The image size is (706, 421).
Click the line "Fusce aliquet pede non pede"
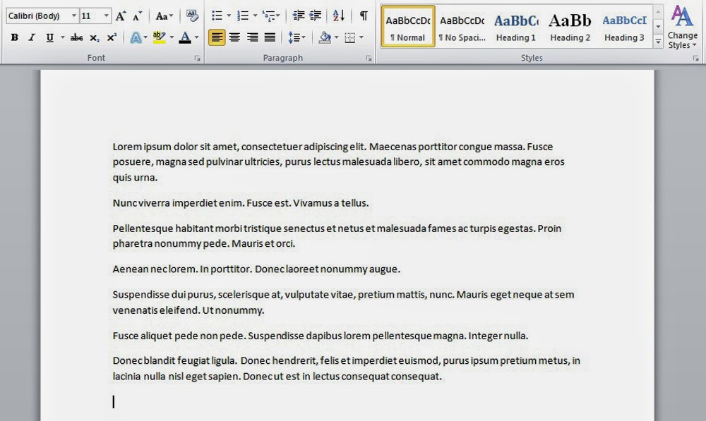(x=321, y=336)
